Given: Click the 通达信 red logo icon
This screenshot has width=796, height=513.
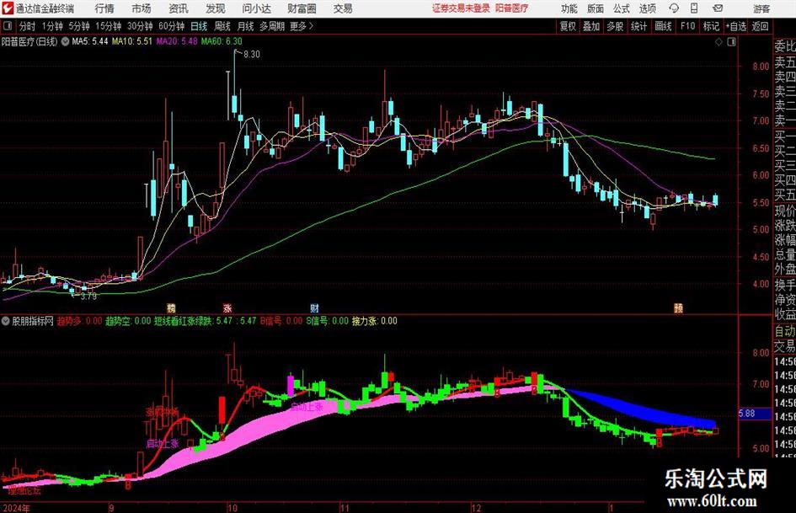Looking at the screenshot, I should (x=8, y=8).
